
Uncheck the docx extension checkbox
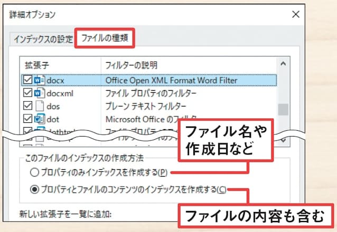coord(27,80)
